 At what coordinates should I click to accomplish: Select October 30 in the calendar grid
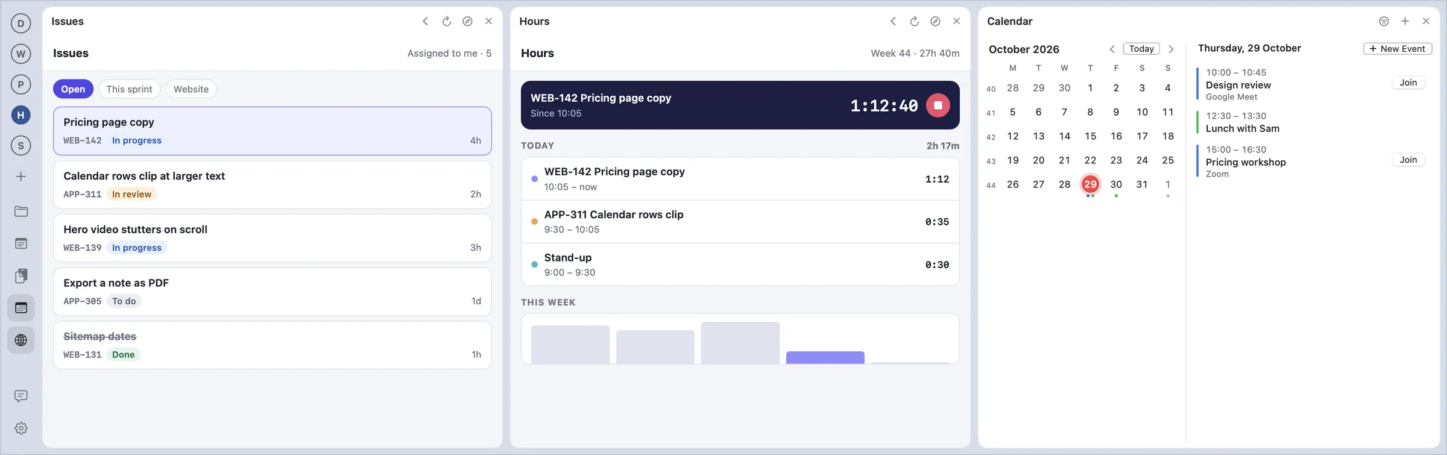point(1116,184)
